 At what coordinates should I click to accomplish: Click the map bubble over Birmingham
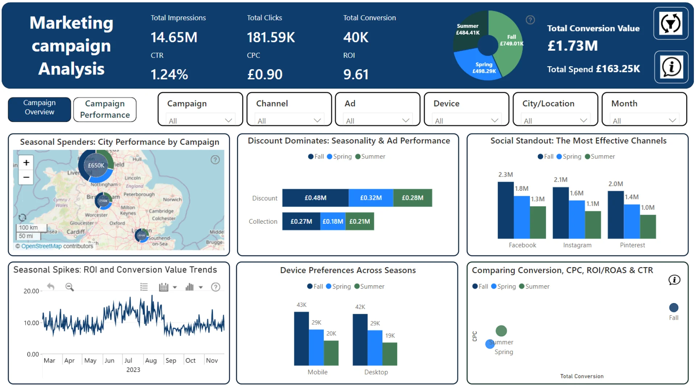tap(104, 201)
